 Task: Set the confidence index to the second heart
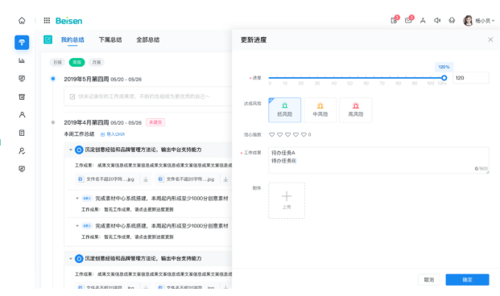pyautogui.click(x=279, y=134)
